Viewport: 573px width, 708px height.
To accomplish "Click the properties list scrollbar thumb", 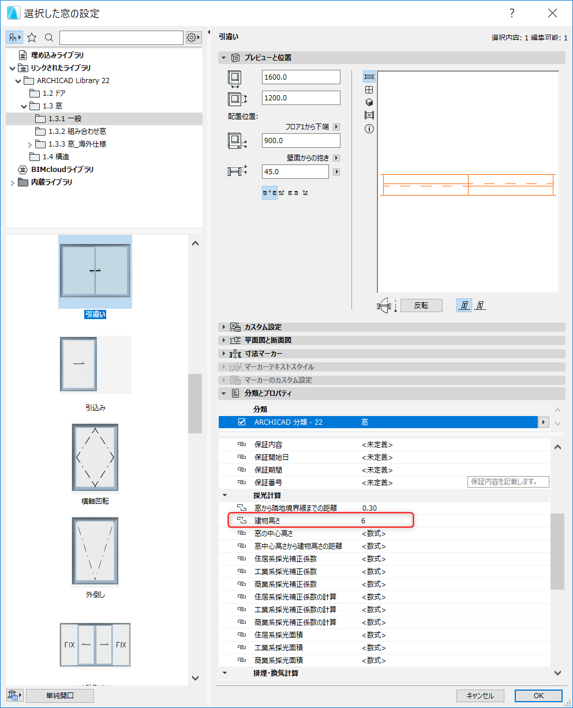I will [x=557, y=552].
